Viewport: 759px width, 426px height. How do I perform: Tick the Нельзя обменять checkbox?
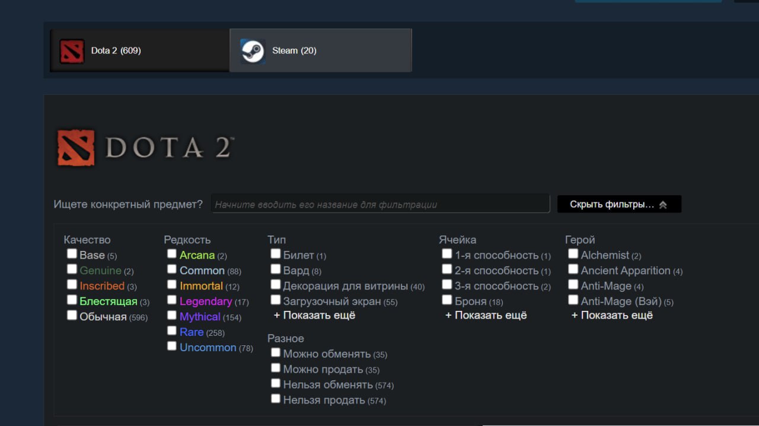[x=275, y=383]
